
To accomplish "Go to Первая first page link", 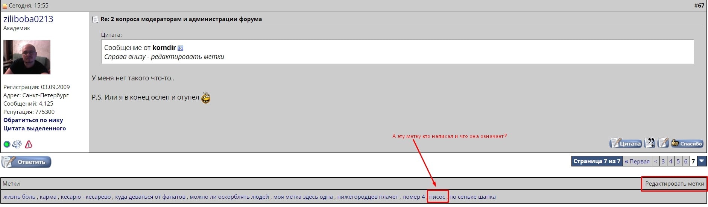I will pyautogui.click(x=637, y=161).
